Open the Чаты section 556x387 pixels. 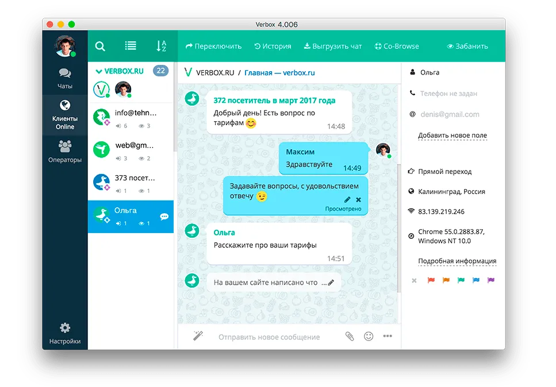65,79
